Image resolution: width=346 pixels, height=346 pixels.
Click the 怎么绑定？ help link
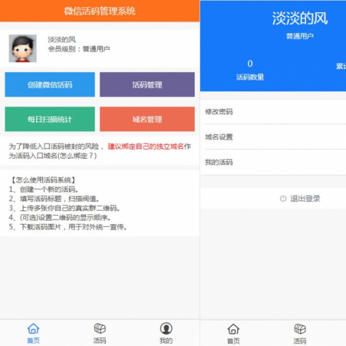coord(77,156)
